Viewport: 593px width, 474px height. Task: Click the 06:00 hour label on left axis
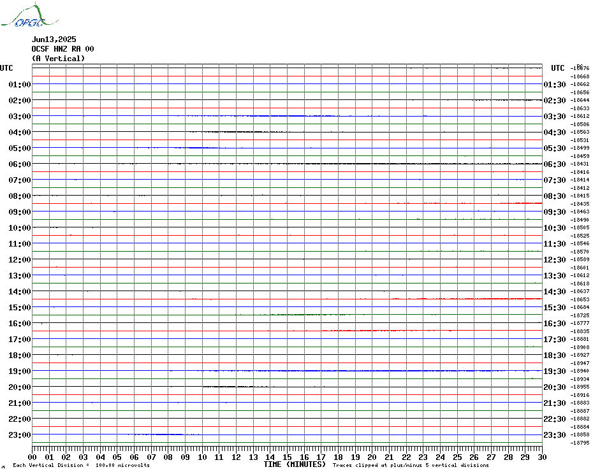pyautogui.click(x=20, y=164)
